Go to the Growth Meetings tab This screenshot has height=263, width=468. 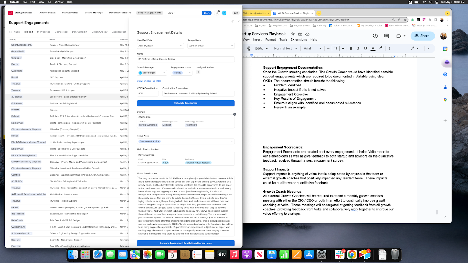94,13
